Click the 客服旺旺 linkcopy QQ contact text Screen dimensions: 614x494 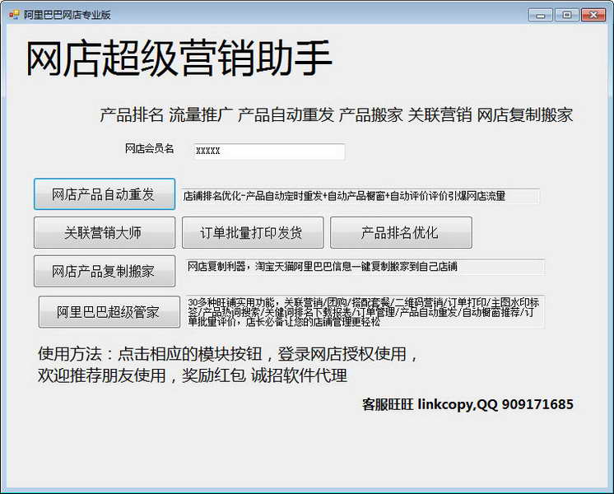click(467, 404)
